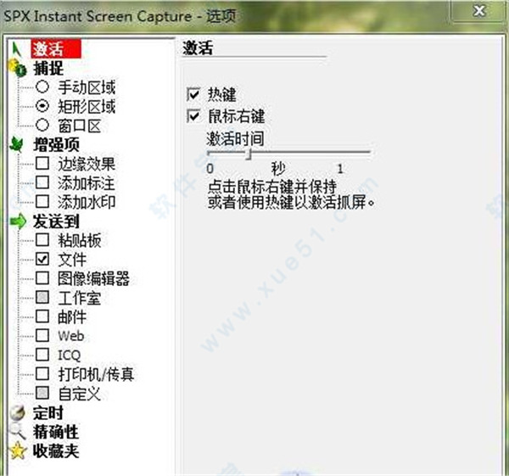Toggle the 工作室 checkbox

pos(42,298)
